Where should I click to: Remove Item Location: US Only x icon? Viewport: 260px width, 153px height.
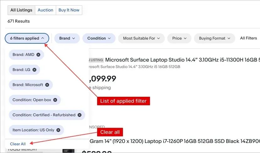click(58, 130)
